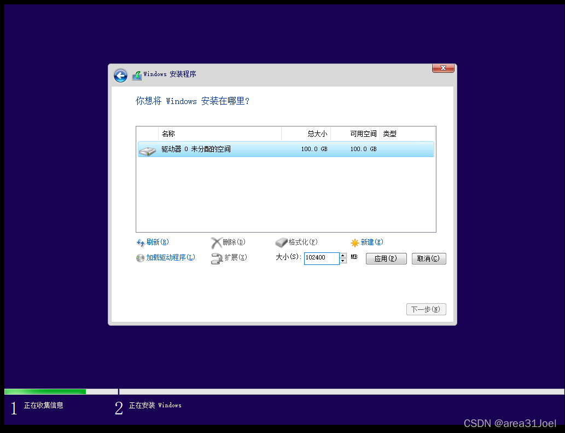Click the extend disk icon beside 扩展

(217, 258)
